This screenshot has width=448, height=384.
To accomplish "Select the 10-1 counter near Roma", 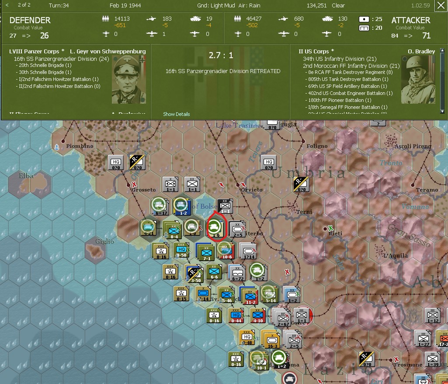I will tap(260, 361).
